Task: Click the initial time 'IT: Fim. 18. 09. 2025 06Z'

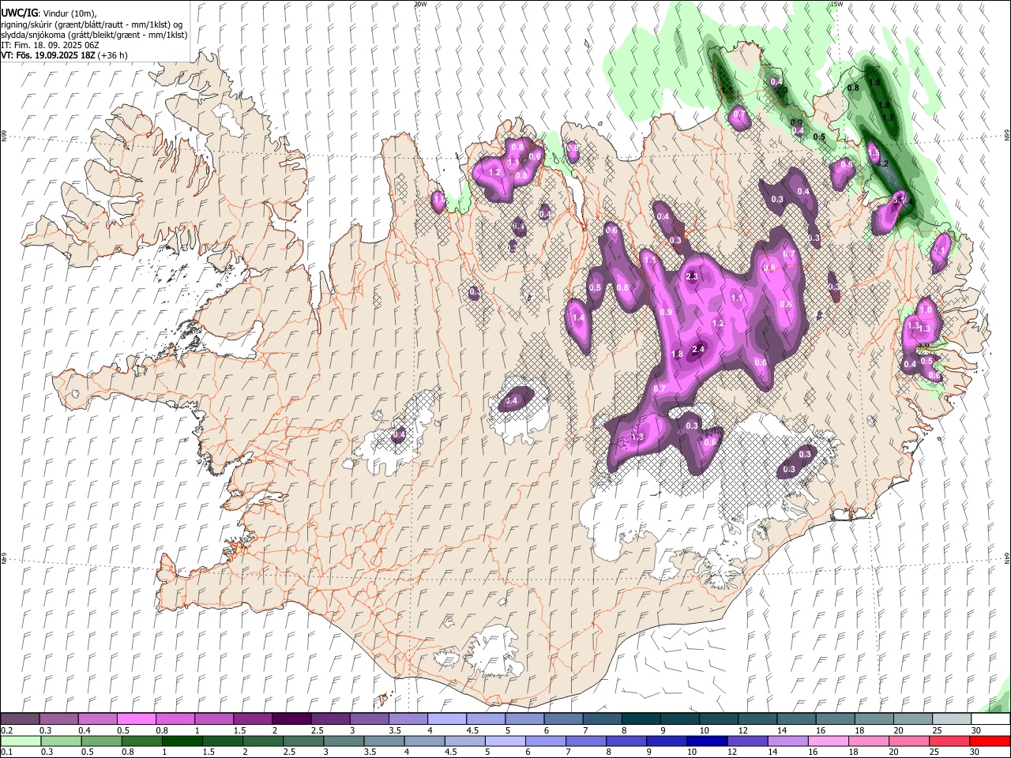Action: (x=50, y=45)
